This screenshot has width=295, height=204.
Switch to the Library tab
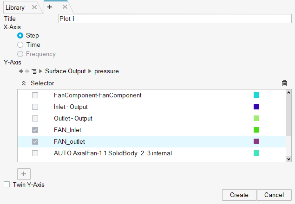click(x=15, y=7)
